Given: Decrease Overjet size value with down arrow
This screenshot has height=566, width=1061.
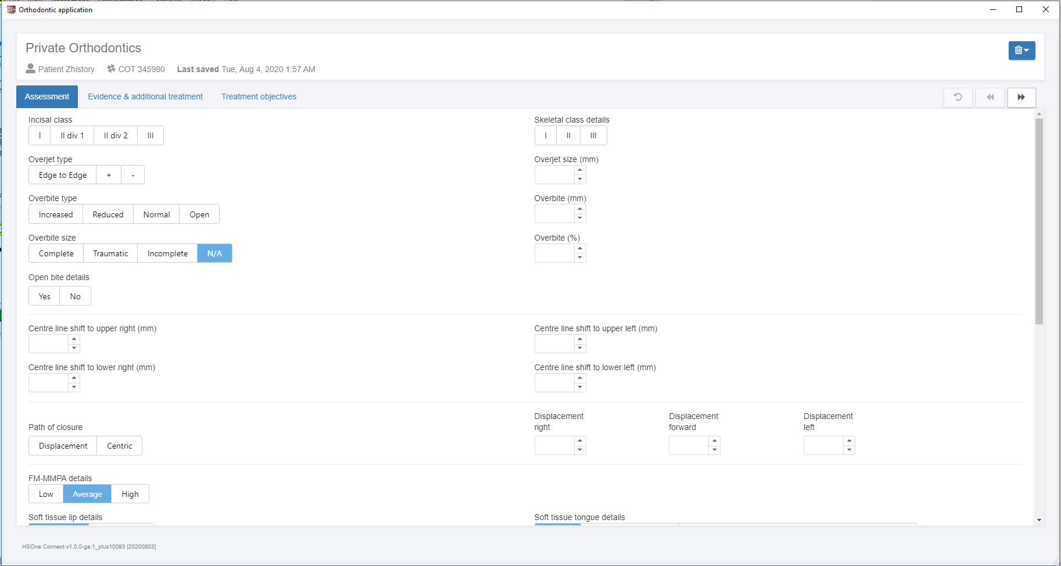Looking at the screenshot, I should coord(580,179).
